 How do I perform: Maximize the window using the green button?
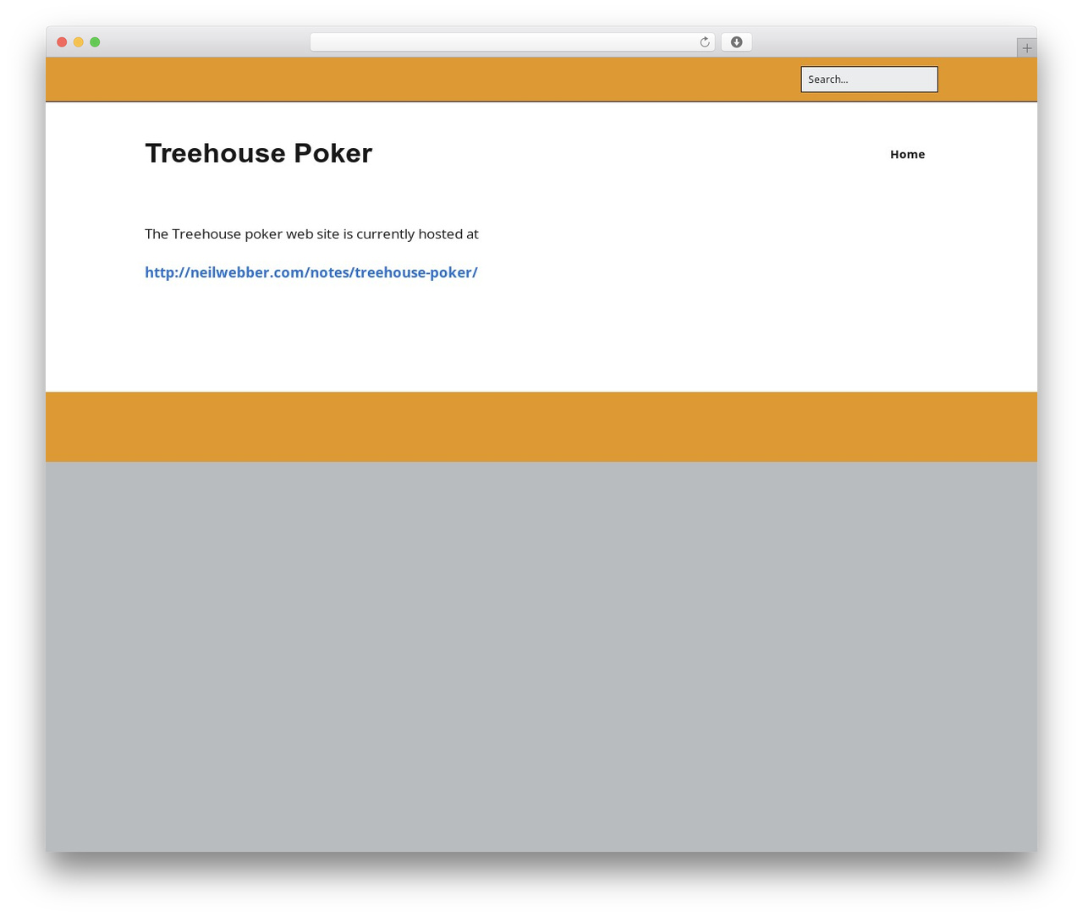[95, 42]
